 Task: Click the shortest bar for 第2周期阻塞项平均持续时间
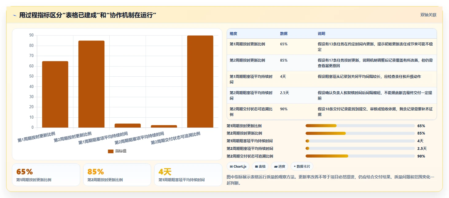click(x=164, y=126)
